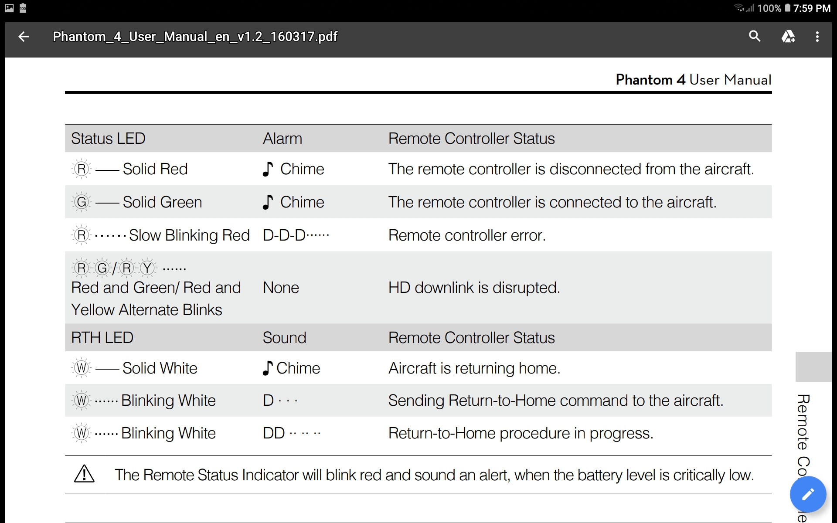Tap the critically low battery warning note
This screenshot has width=837, height=523.
[434, 475]
